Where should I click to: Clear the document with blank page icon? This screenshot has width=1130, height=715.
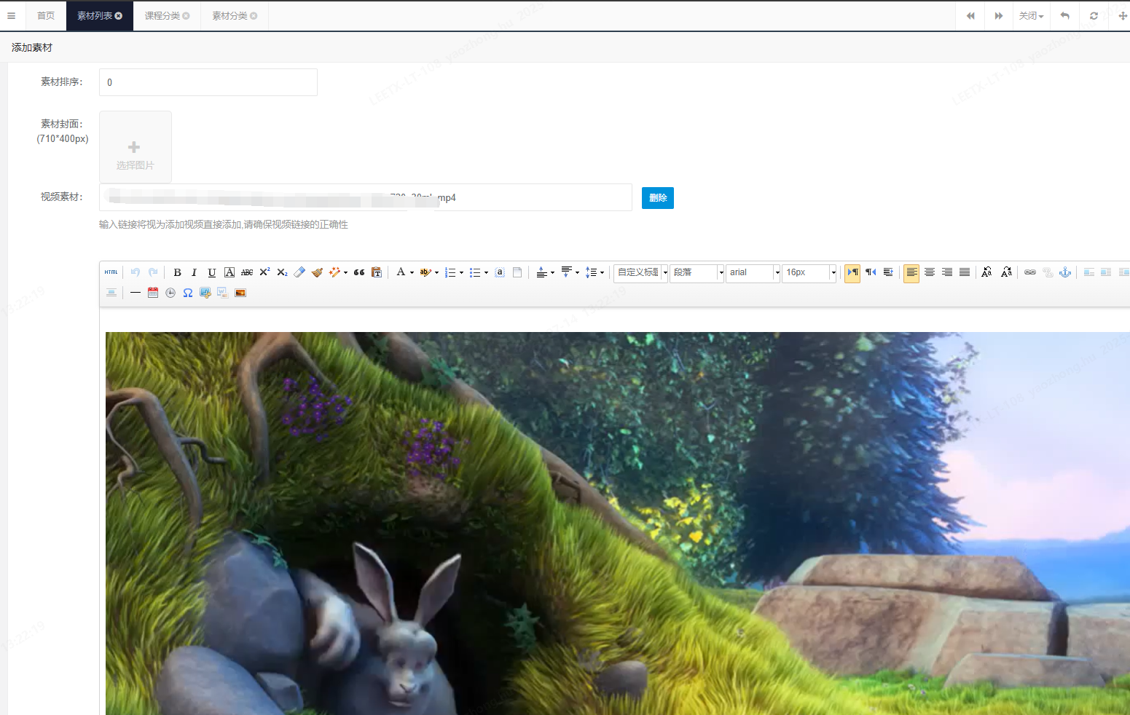tap(517, 272)
